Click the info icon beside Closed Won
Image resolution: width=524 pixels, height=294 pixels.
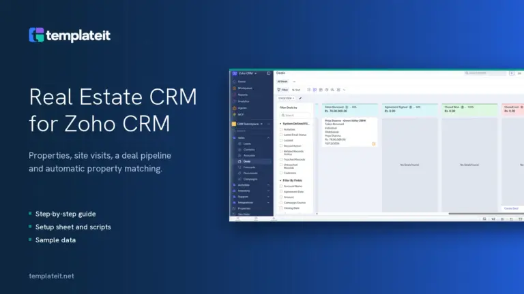462,108
